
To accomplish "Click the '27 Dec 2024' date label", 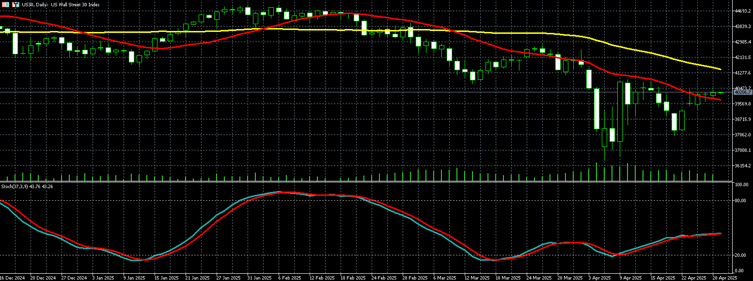I will pyautogui.click(x=74, y=278).
